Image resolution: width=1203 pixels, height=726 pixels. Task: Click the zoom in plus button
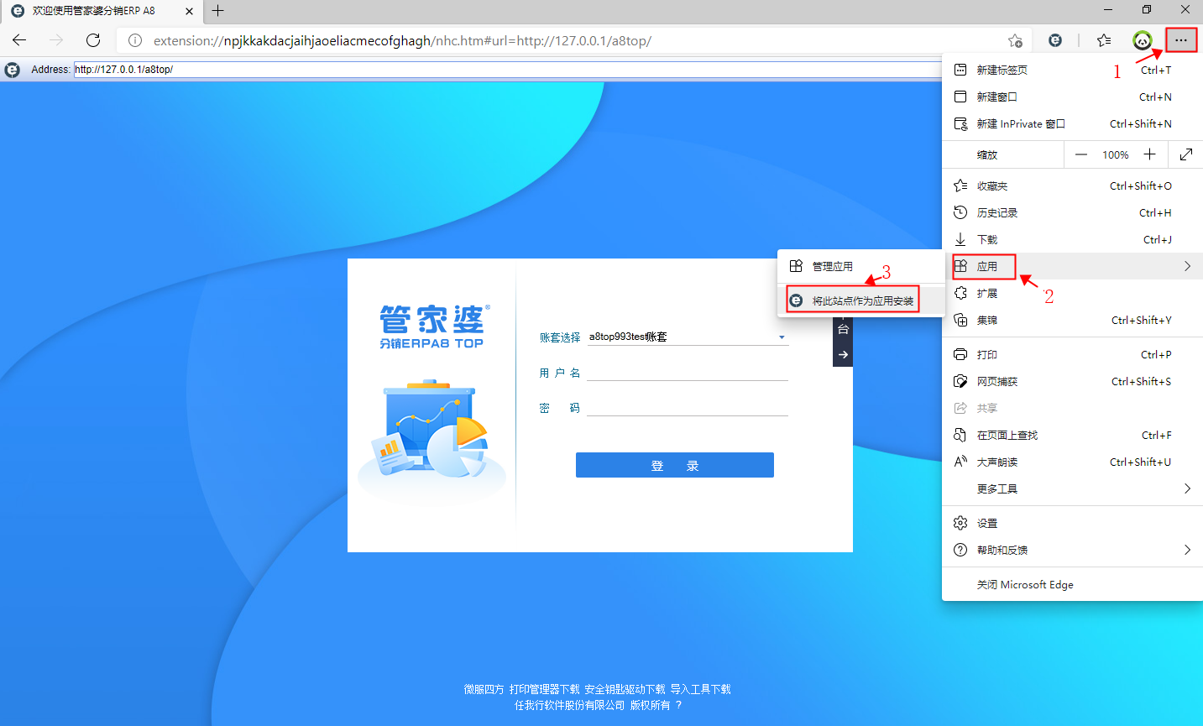(x=1149, y=154)
